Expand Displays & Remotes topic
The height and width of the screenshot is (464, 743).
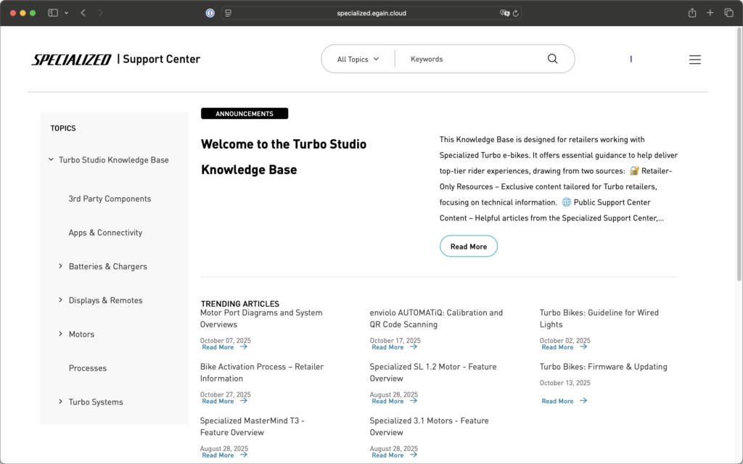tap(61, 300)
